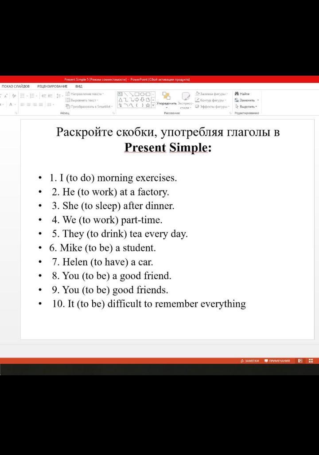Click the bulleted list icon
319x455 pixels.
click(22, 96)
